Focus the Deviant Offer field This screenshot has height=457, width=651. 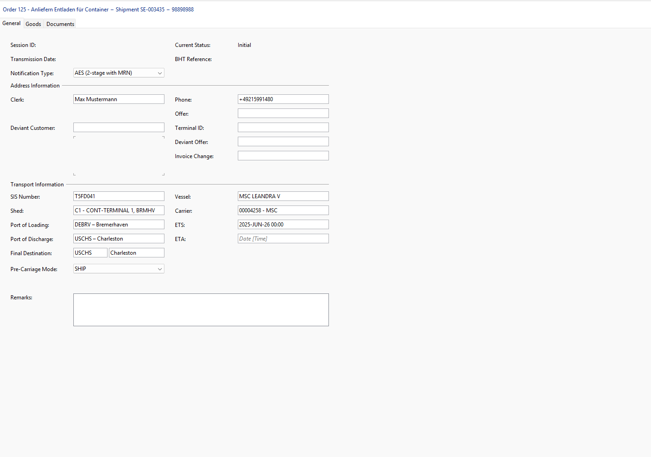pyautogui.click(x=283, y=142)
